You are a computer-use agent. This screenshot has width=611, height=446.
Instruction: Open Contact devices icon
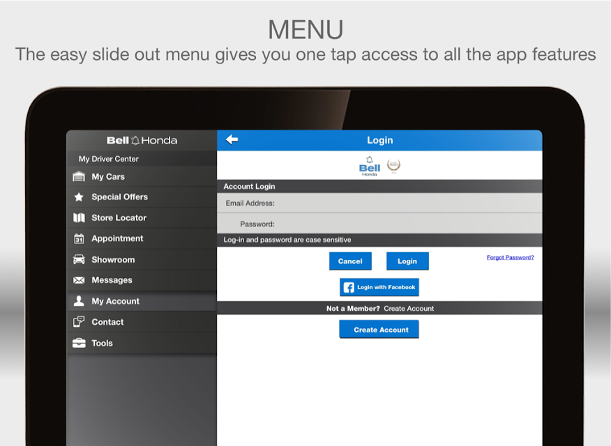79,322
